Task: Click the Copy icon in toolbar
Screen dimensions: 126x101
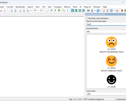Action: [x=24, y=11]
